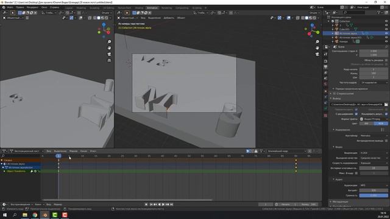
Task: Switch to the Compositing workspace tab
Action: 182,8
